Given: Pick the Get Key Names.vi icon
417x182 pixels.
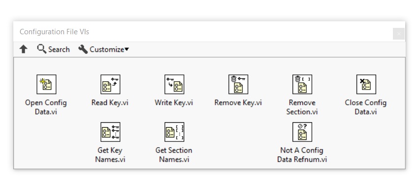Looking at the screenshot, I should pos(110,132).
